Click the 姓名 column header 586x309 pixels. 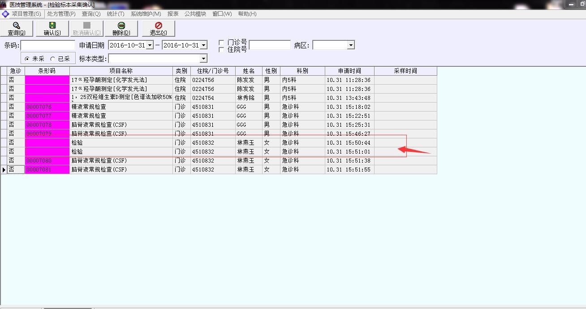[x=249, y=71]
